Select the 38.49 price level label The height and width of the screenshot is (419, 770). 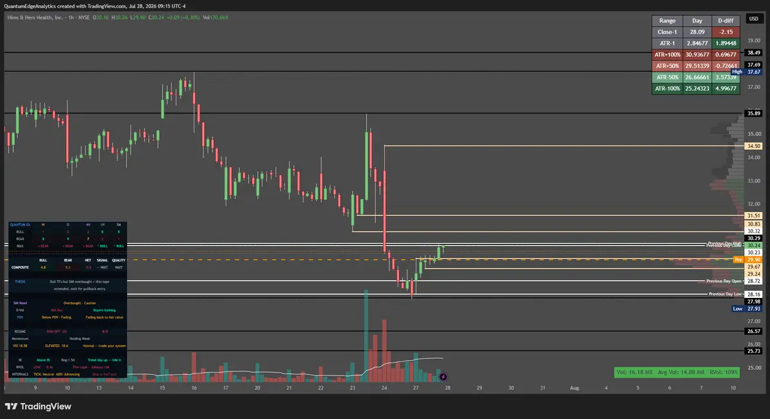(x=753, y=53)
